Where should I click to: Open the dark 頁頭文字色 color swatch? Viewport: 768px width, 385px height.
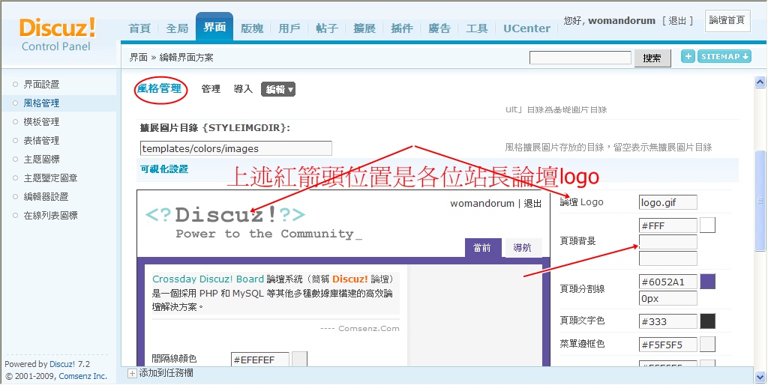coord(708,321)
